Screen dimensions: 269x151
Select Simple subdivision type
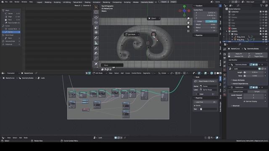[x=257, y=91]
